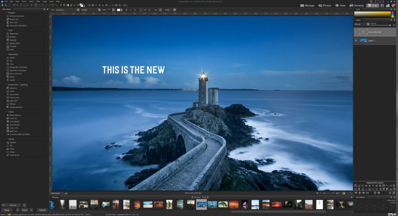Open the Layer menu
The image size is (398, 216).
coord(45,2)
